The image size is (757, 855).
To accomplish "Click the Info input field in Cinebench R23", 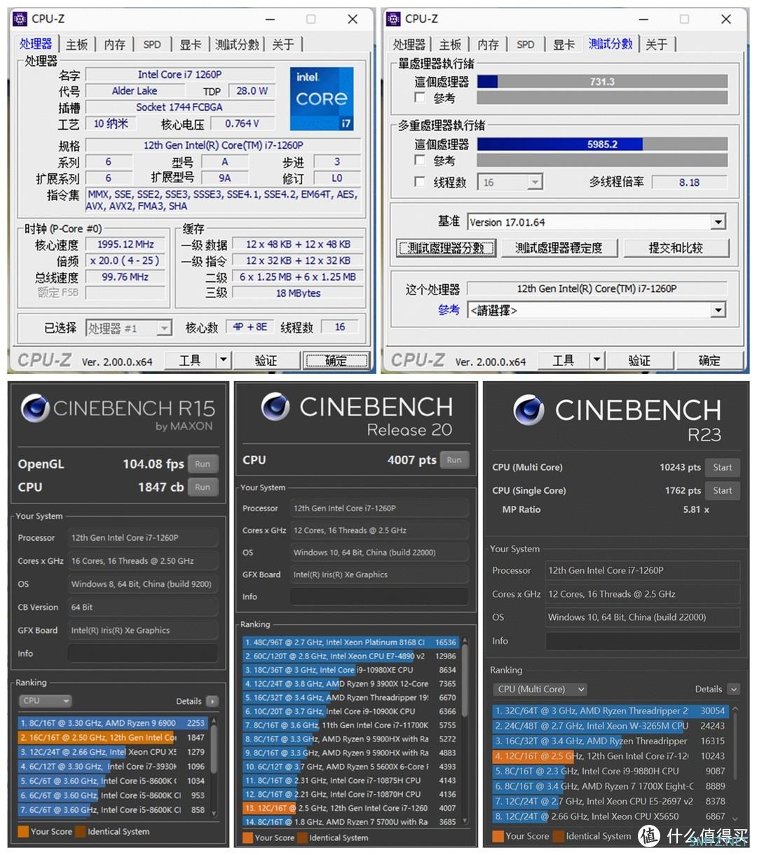I will [643, 640].
